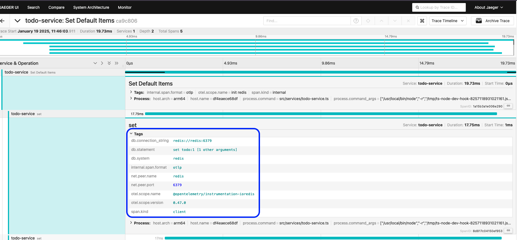Copy deep link for SpanID 1a15b3a1e006e290
Image resolution: width=517 pixels, height=240 pixels.
coord(508,106)
